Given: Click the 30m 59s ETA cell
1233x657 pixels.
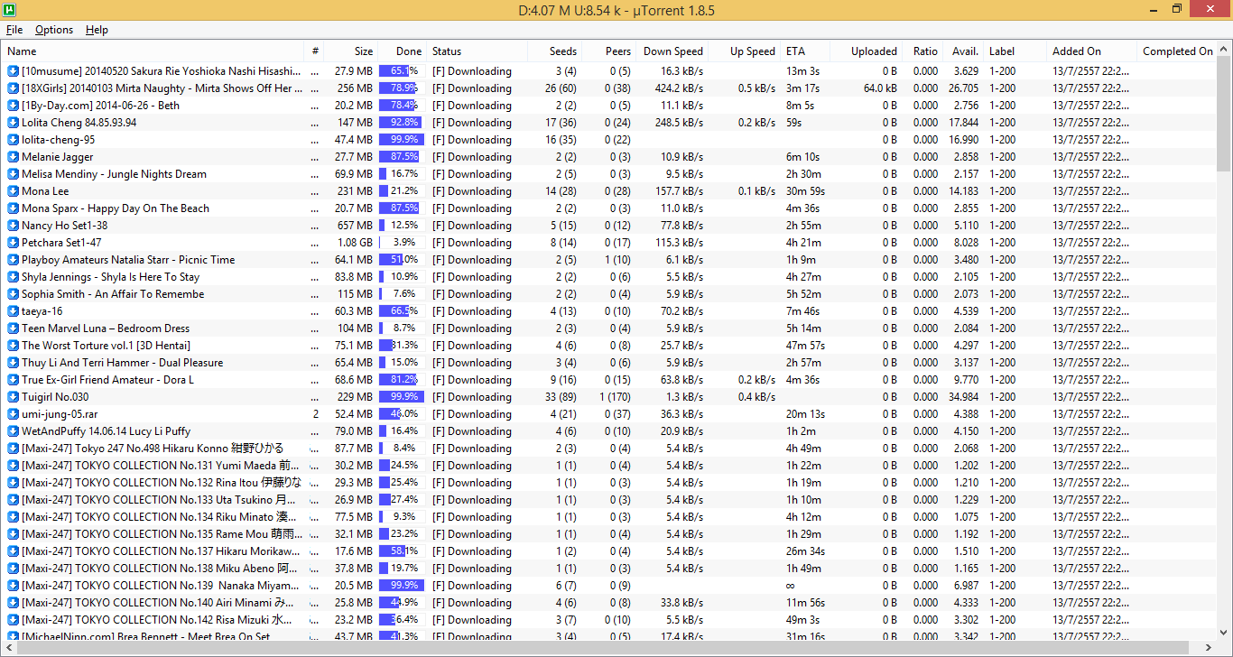Looking at the screenshot, I should 805,191.
